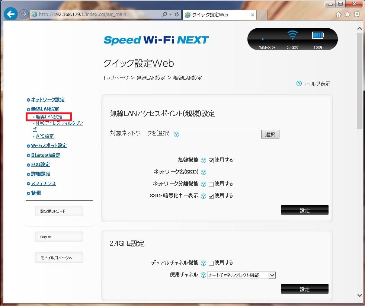Click the browser back arrow button
365x306 pixels.
point(10,14)
